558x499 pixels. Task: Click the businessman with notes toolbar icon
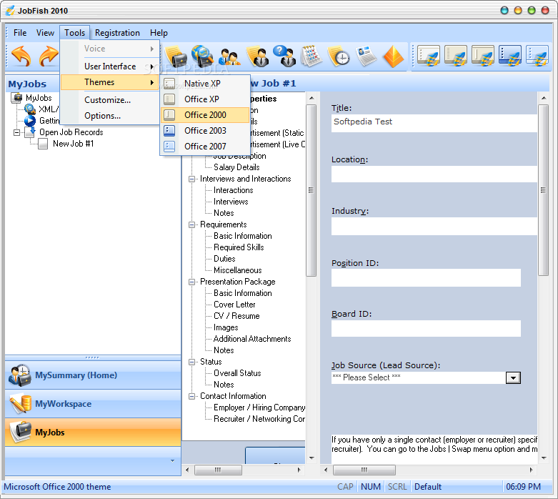click(x=258, y=56)
